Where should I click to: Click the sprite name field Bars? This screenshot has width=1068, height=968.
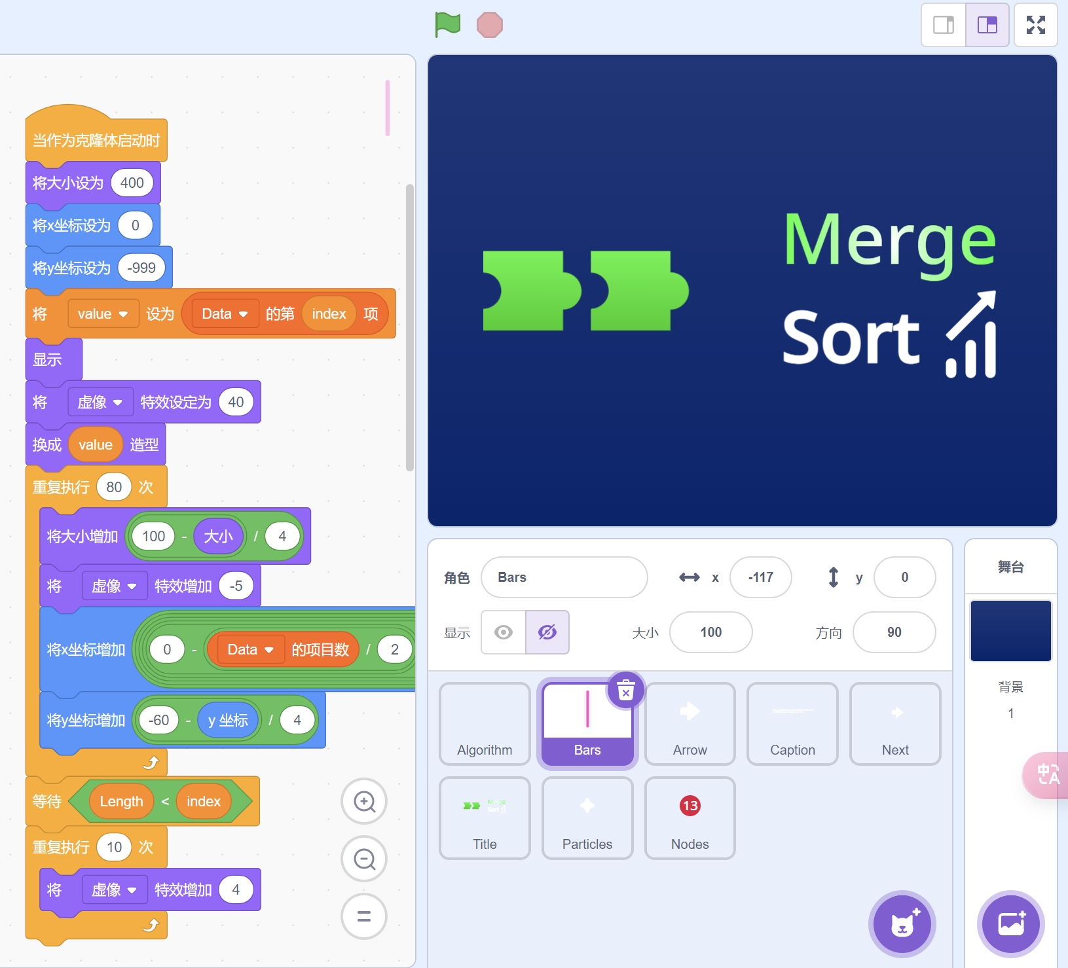(564, 577)
